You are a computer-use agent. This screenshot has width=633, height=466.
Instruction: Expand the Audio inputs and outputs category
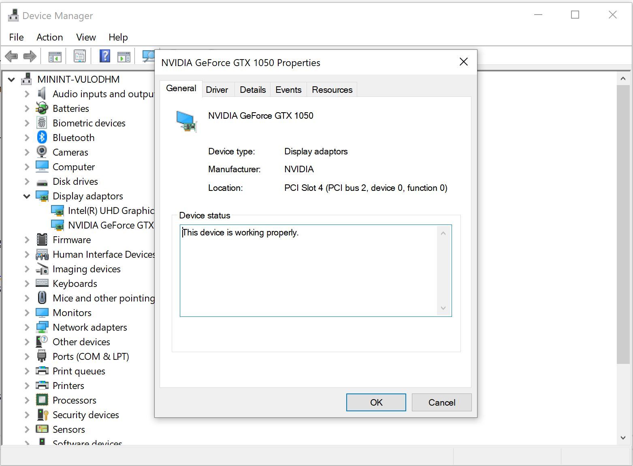pos(27,94)
